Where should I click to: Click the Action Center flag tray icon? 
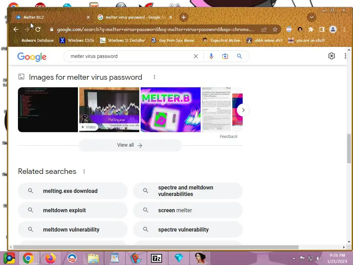pyautogui.click(x=302, y=258)
